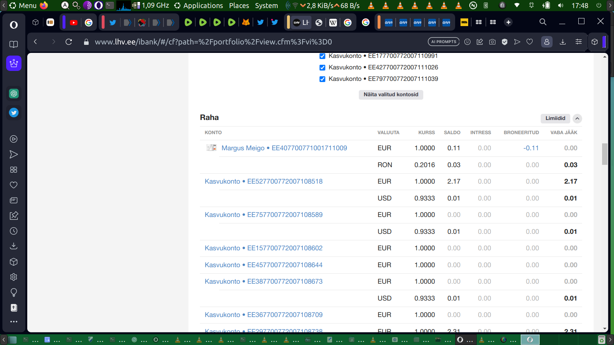
Task: Uncheck Kasvukonto EE177700772007110991 checkbox
Action: pyautogui.click(x=322, y=56)
